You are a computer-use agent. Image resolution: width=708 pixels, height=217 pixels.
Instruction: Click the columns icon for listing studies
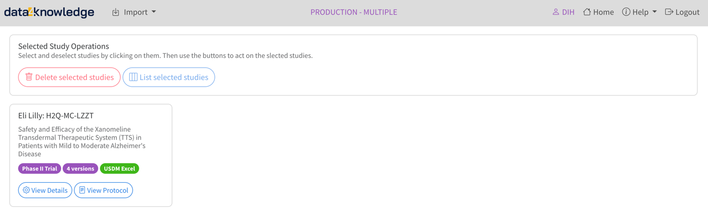click(x=133, y=77)
